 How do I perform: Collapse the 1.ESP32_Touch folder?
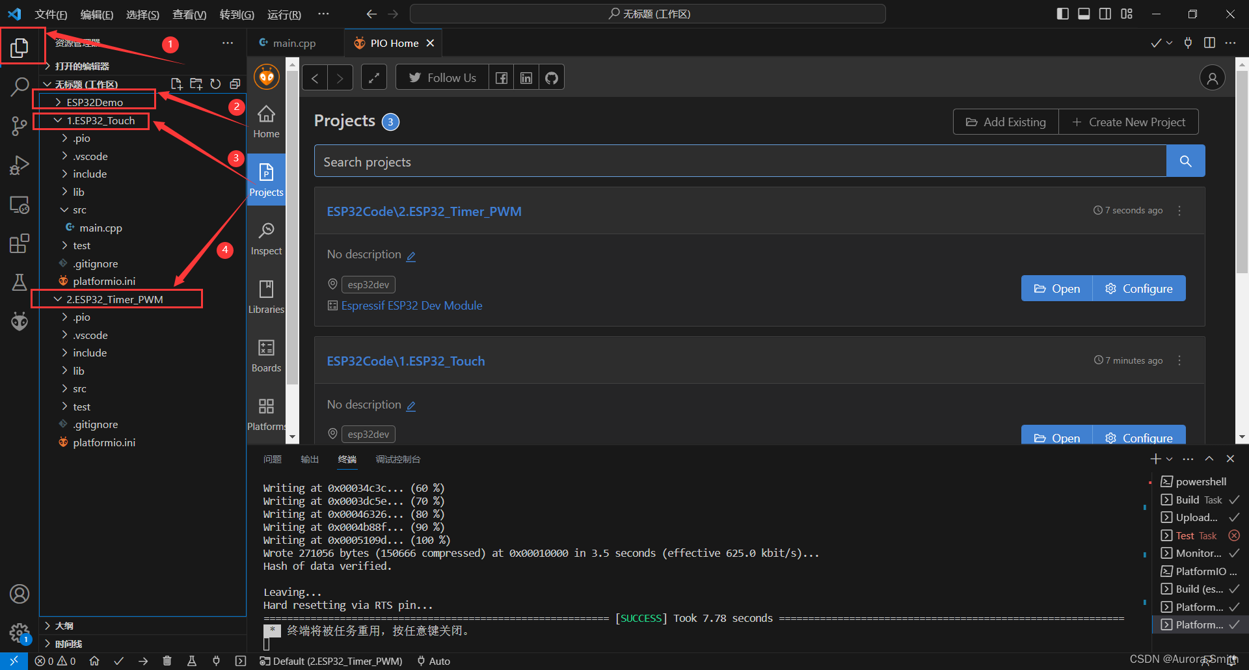[101, 120]
